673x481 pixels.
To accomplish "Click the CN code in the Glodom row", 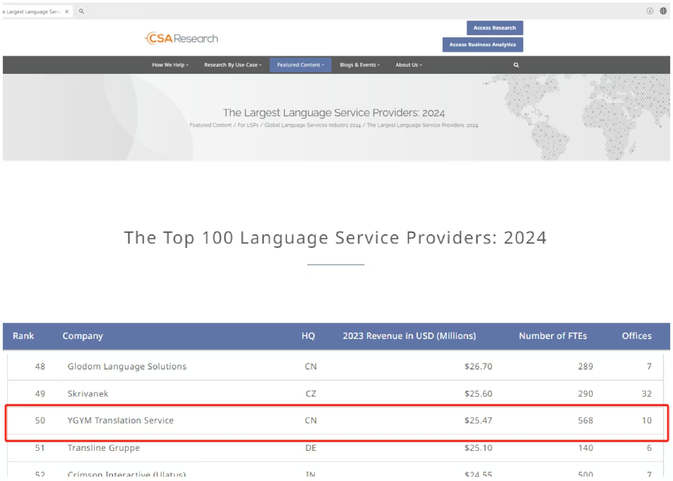I will pos(311,366).
